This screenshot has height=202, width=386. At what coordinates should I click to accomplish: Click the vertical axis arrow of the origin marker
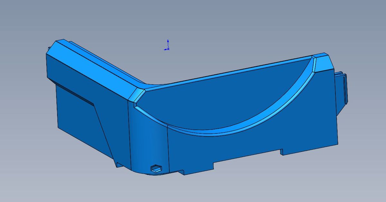tap(168, 42)
